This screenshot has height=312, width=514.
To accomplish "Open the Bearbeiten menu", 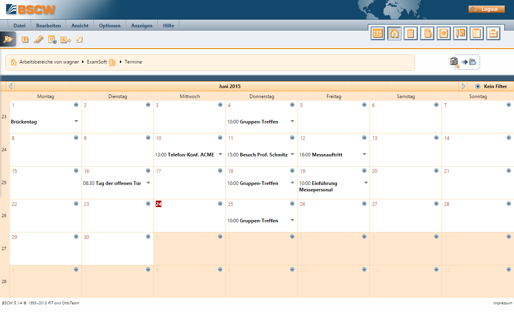I will click(48, 25).
